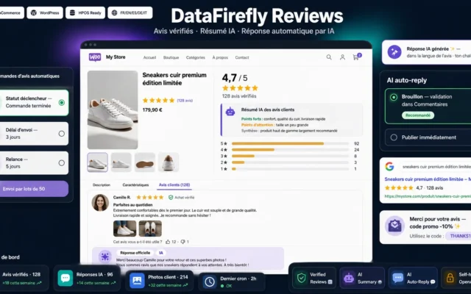Open À propos menu item
This screenshot has width=471, height=294.
[220, 57]
